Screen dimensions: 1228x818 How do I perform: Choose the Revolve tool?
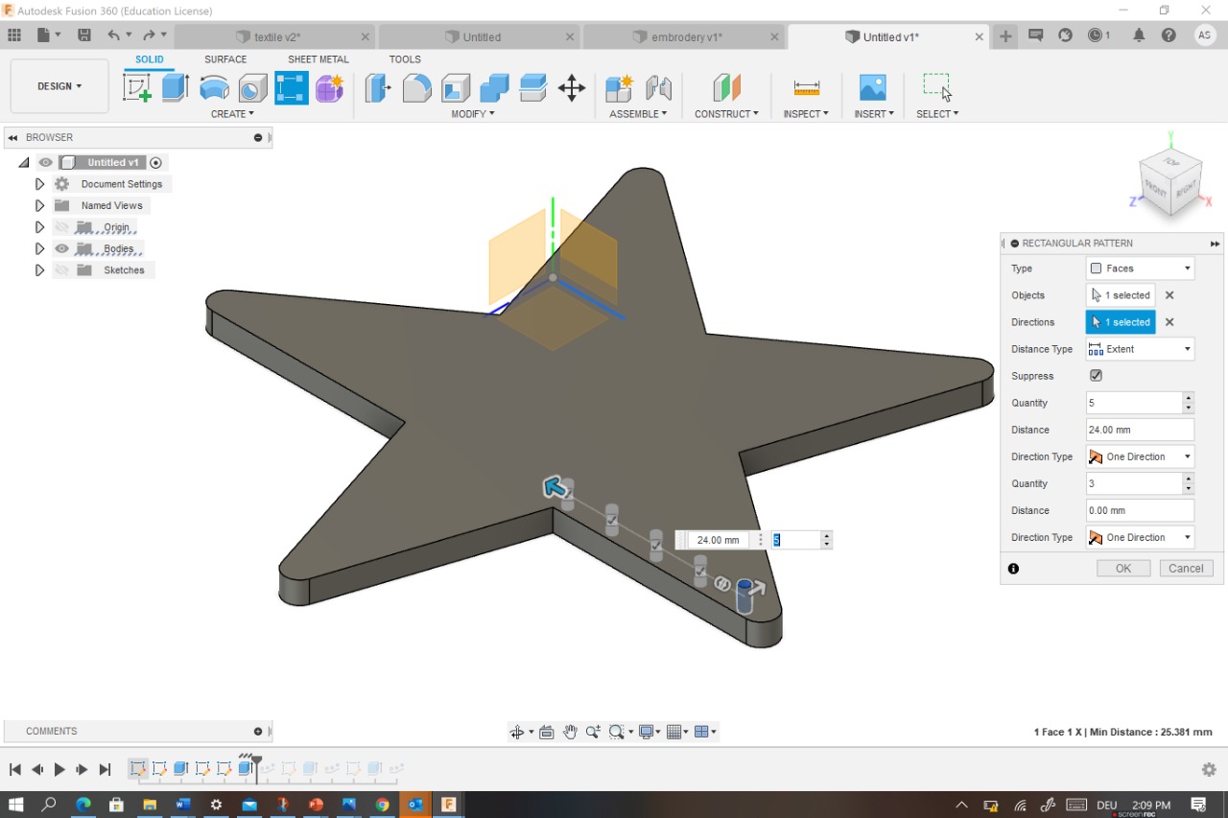214,88
